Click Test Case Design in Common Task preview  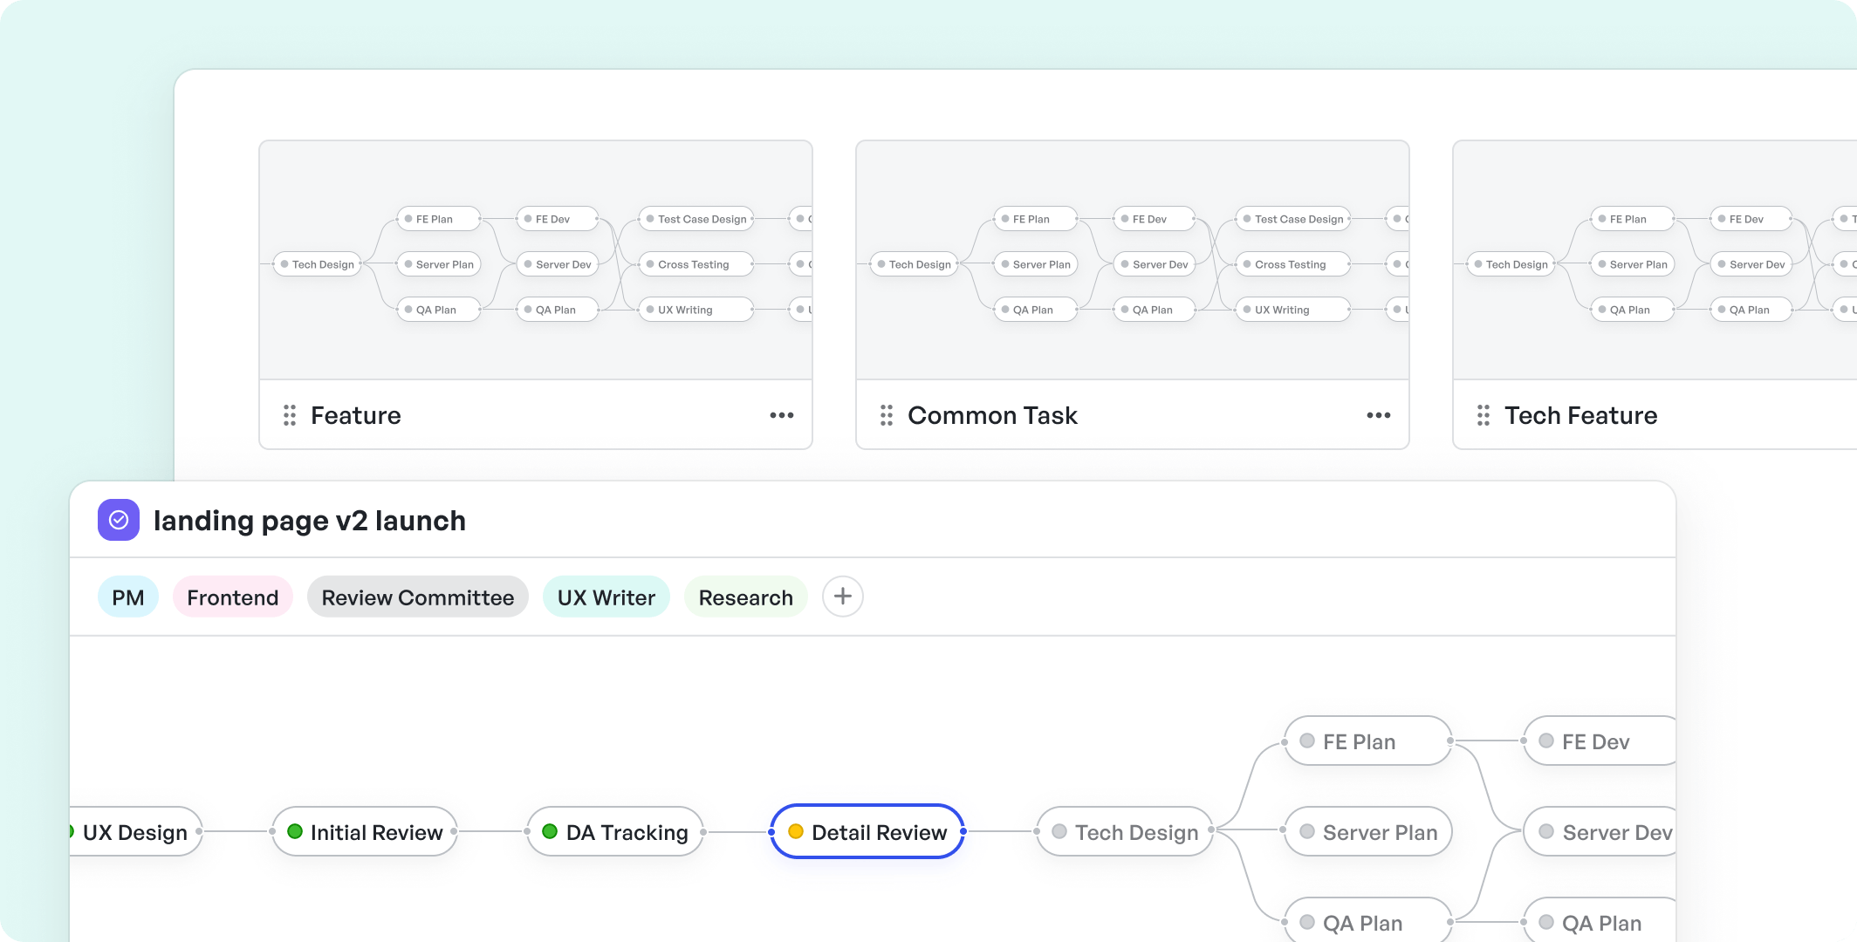(x=1293, y=219)
